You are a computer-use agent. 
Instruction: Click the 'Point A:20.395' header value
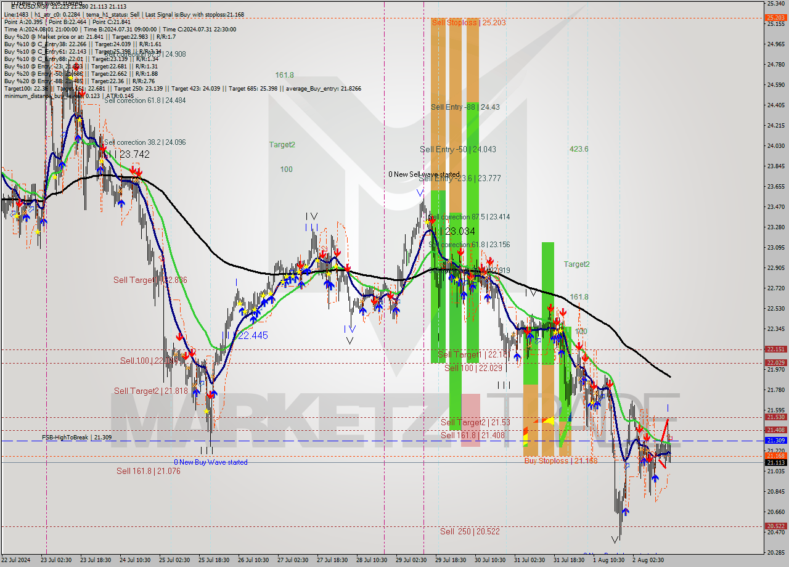click(x=23, y=22)
